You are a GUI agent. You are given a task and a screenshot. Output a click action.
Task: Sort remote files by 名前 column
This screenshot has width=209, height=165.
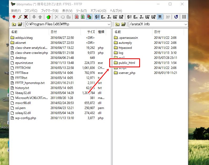point(132,32)
